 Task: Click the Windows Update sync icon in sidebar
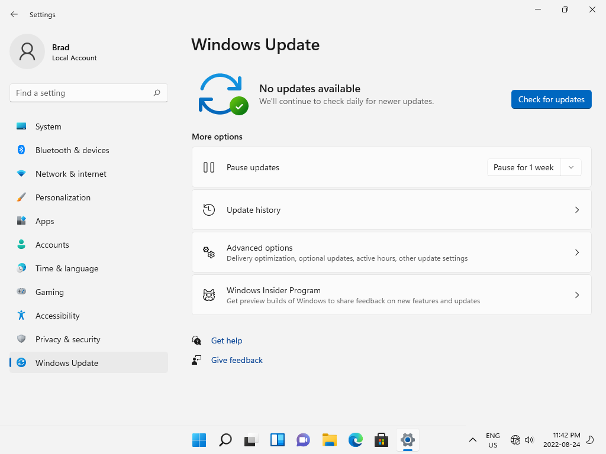pyautogui.click(x=21, y=362)
